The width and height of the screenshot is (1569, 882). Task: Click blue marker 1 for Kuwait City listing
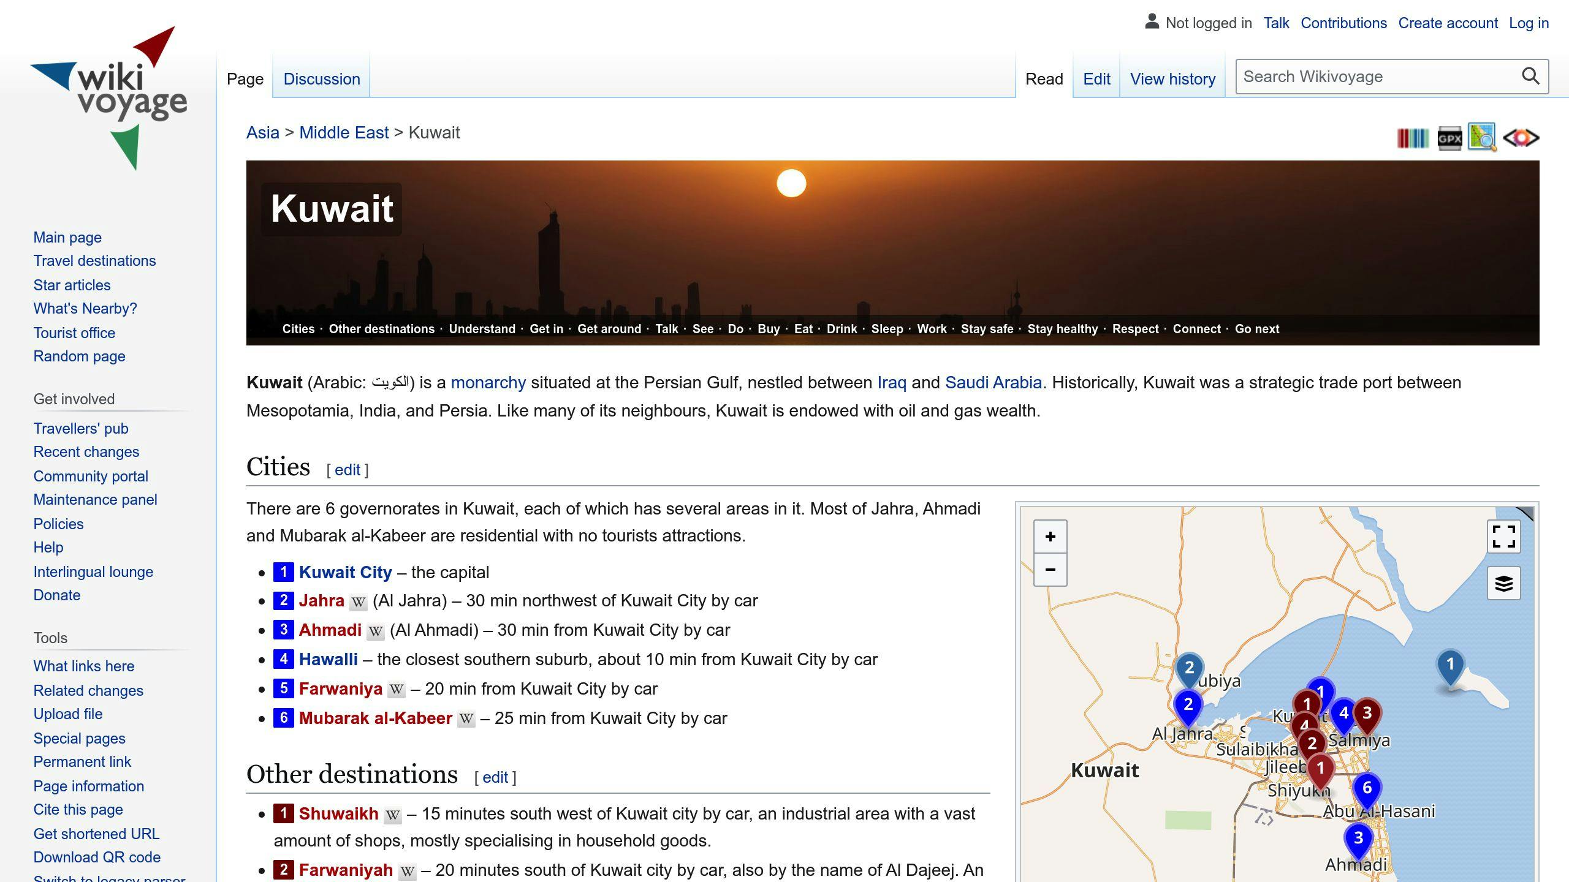click(x=283, y=572)
